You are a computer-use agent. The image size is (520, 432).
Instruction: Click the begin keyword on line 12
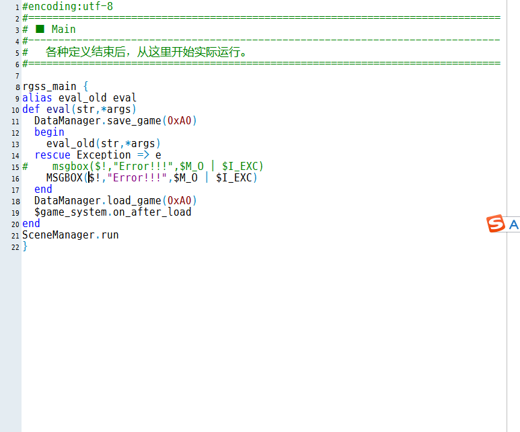tap(49, 132)
